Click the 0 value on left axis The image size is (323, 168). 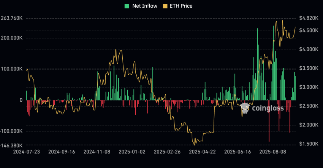click(21, 100)
